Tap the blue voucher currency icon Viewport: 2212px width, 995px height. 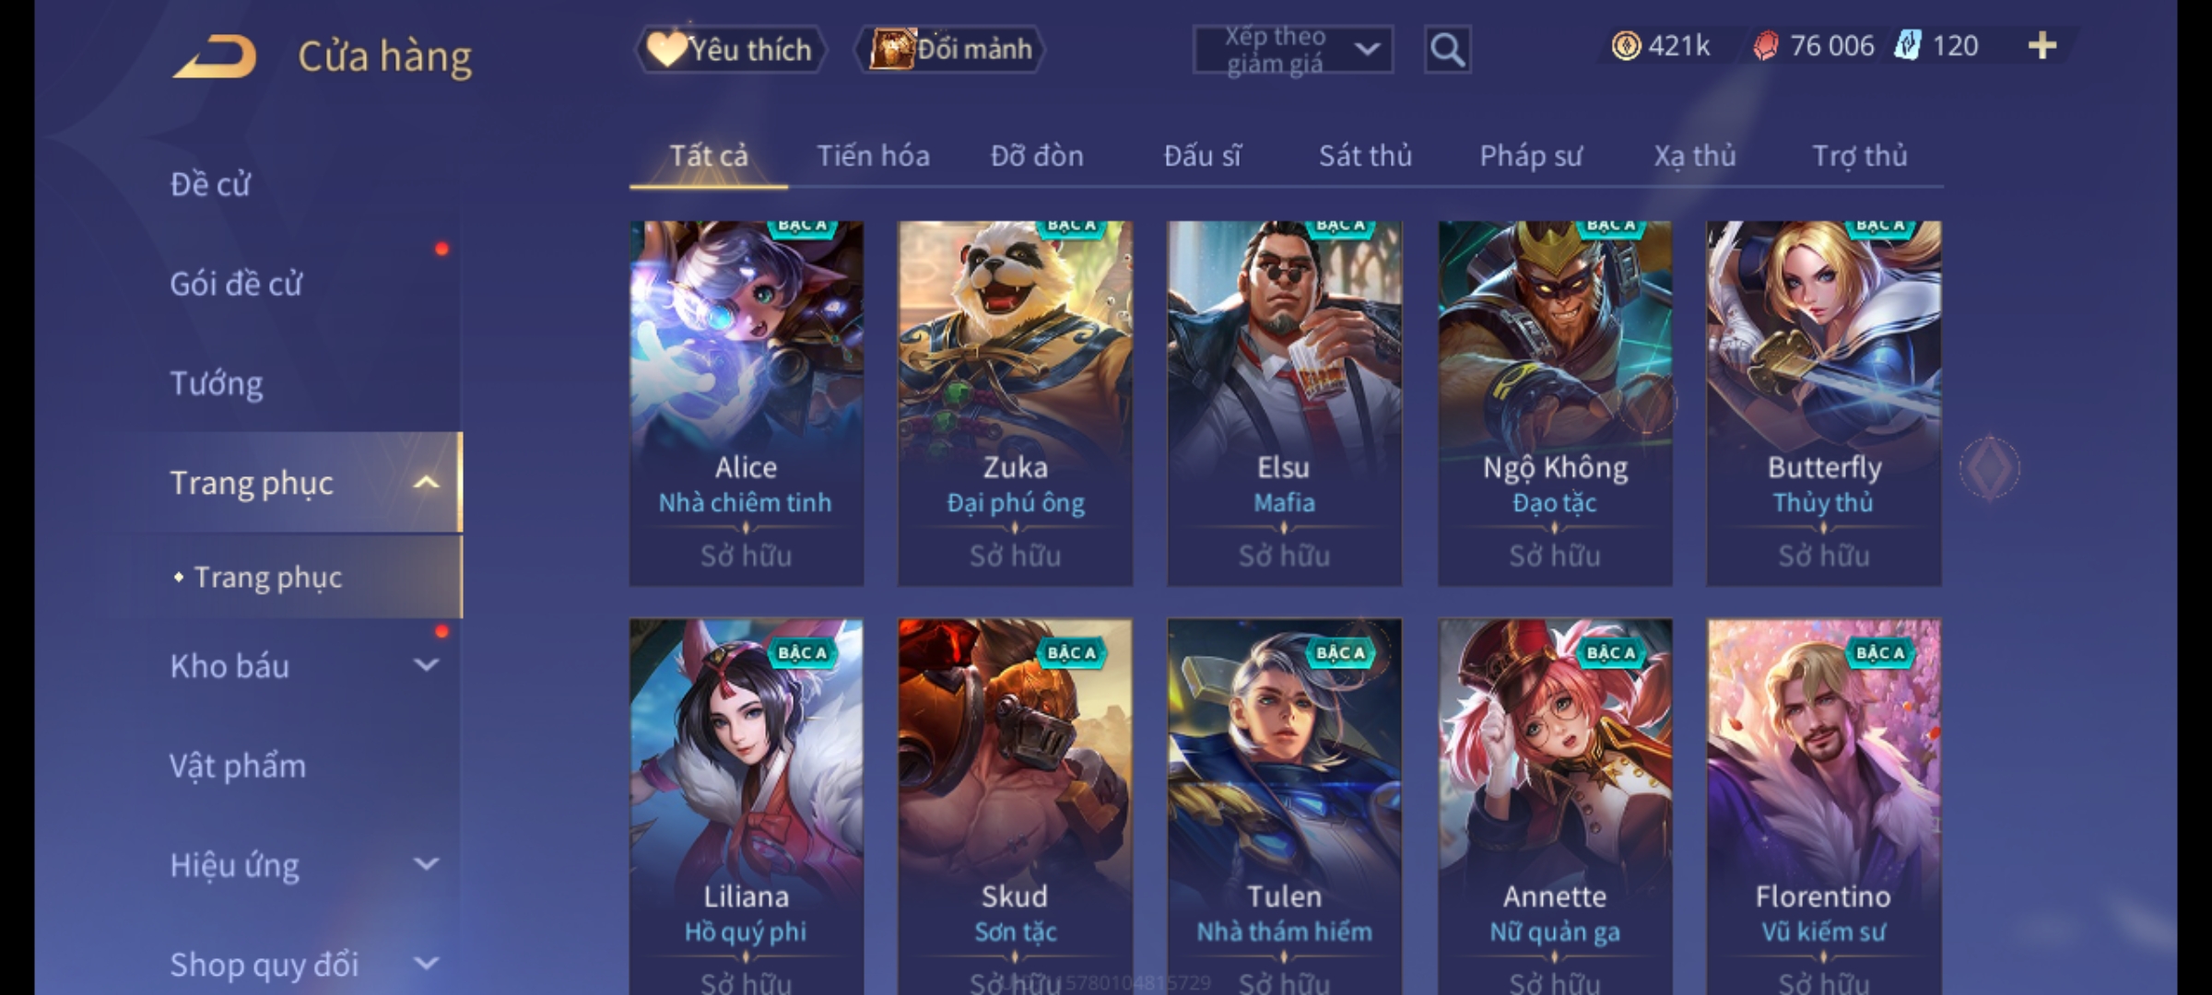1908,46
